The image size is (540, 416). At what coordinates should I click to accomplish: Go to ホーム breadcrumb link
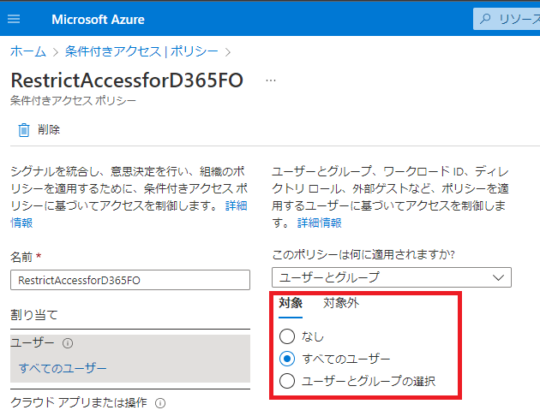click(28, 52)
